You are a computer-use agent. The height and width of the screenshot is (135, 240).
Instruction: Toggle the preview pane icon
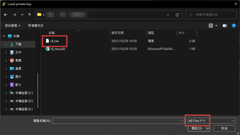[x=225, y=26]
